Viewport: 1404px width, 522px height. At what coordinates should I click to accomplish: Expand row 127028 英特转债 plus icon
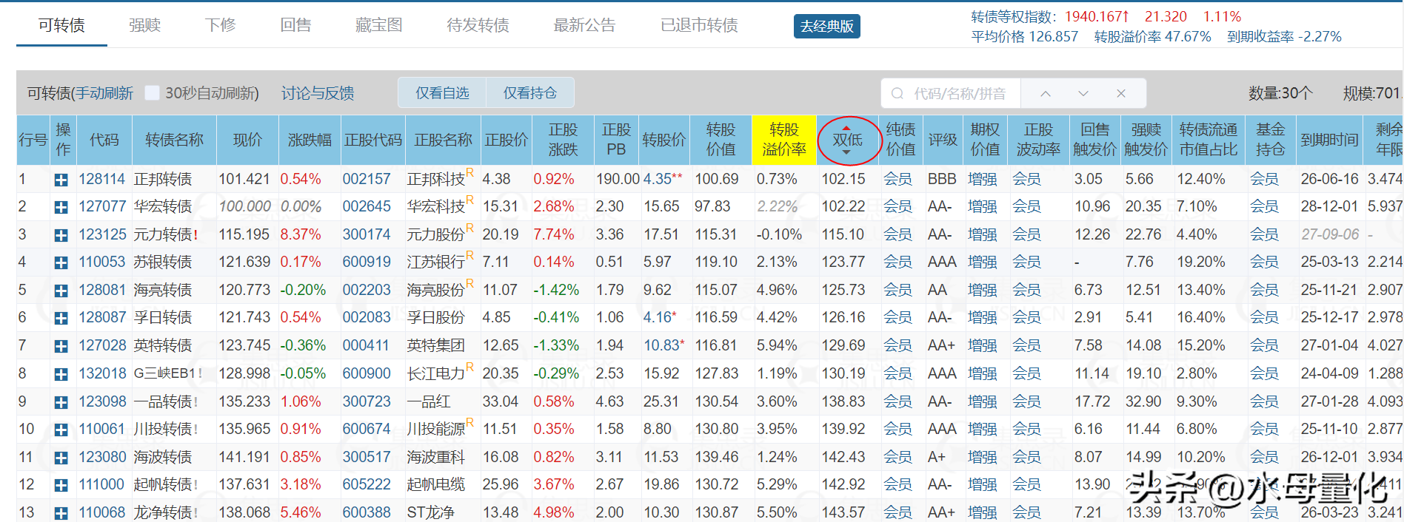[x=61, y=347]
